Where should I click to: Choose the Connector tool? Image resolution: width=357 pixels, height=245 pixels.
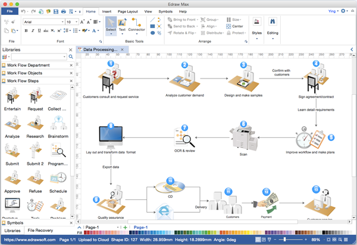tap(137, 26)
